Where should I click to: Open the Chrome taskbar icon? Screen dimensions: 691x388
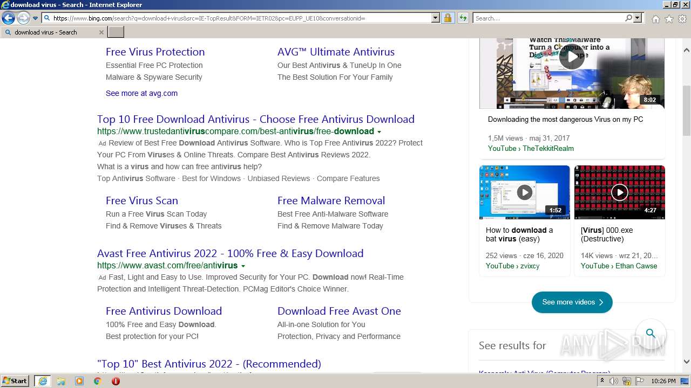pos(98,381)
